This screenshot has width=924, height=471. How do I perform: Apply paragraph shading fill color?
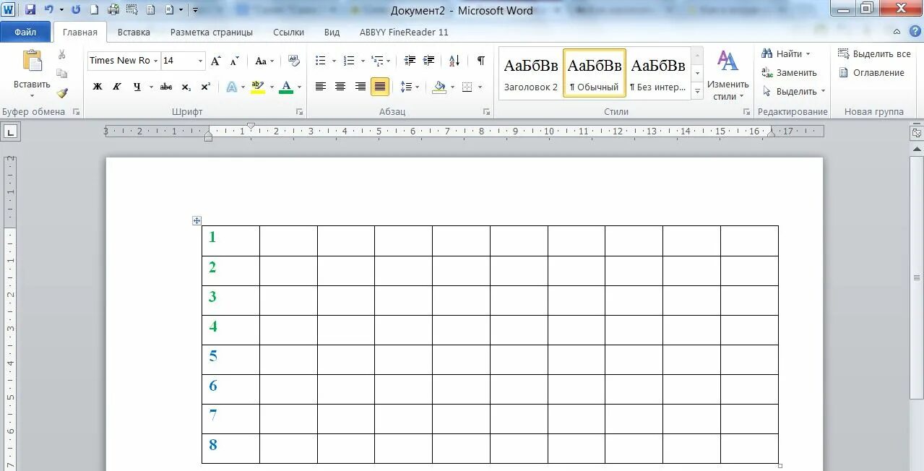[x=439, y=87]
